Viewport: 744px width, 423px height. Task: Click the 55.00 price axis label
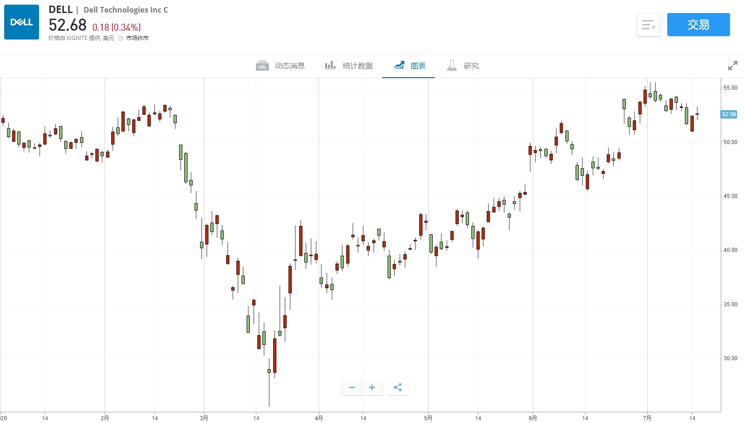tap(730, 88)
